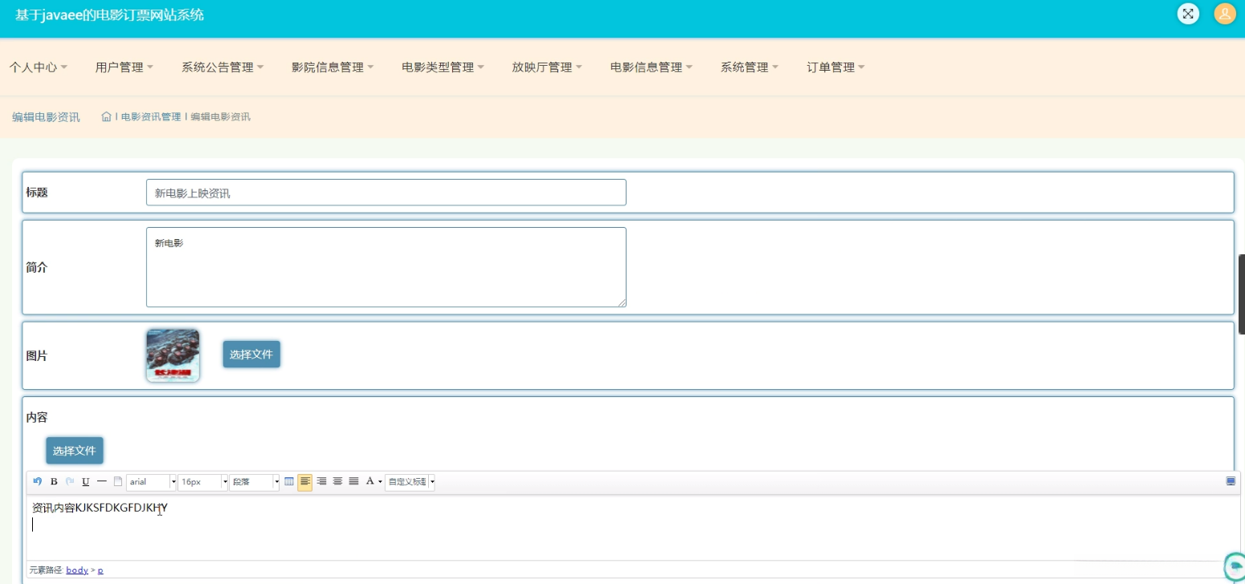Redo the last undone edit
Screen dimensions: 1245x584
(70, 481)
